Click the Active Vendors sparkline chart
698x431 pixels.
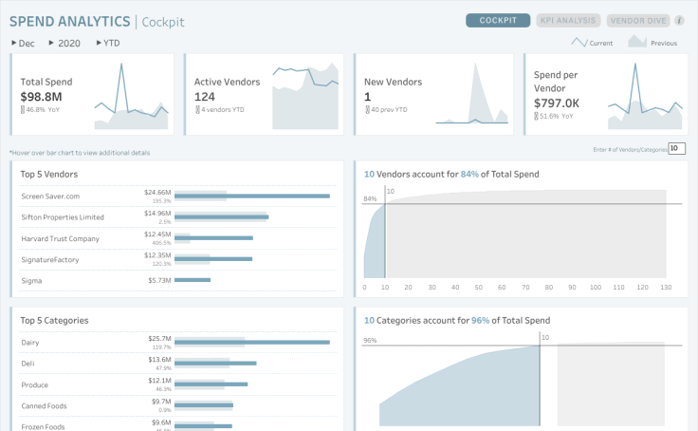click(304, 97)
